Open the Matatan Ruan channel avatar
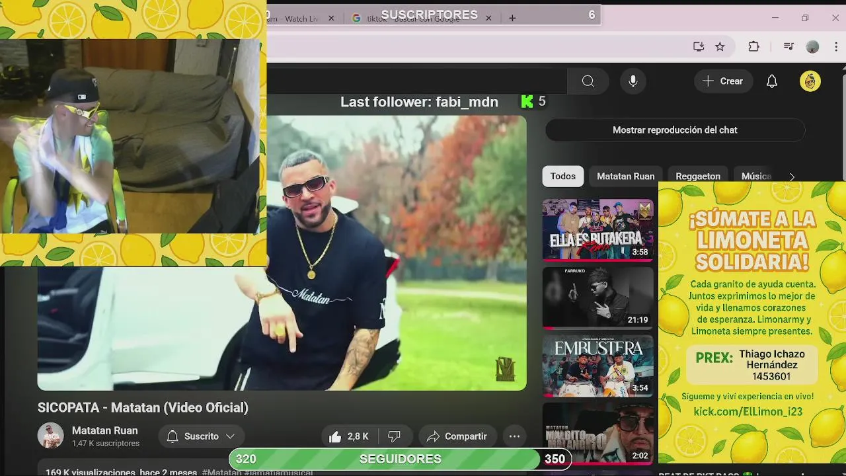The width and height of the screenshot is (846, 476). 50,436
